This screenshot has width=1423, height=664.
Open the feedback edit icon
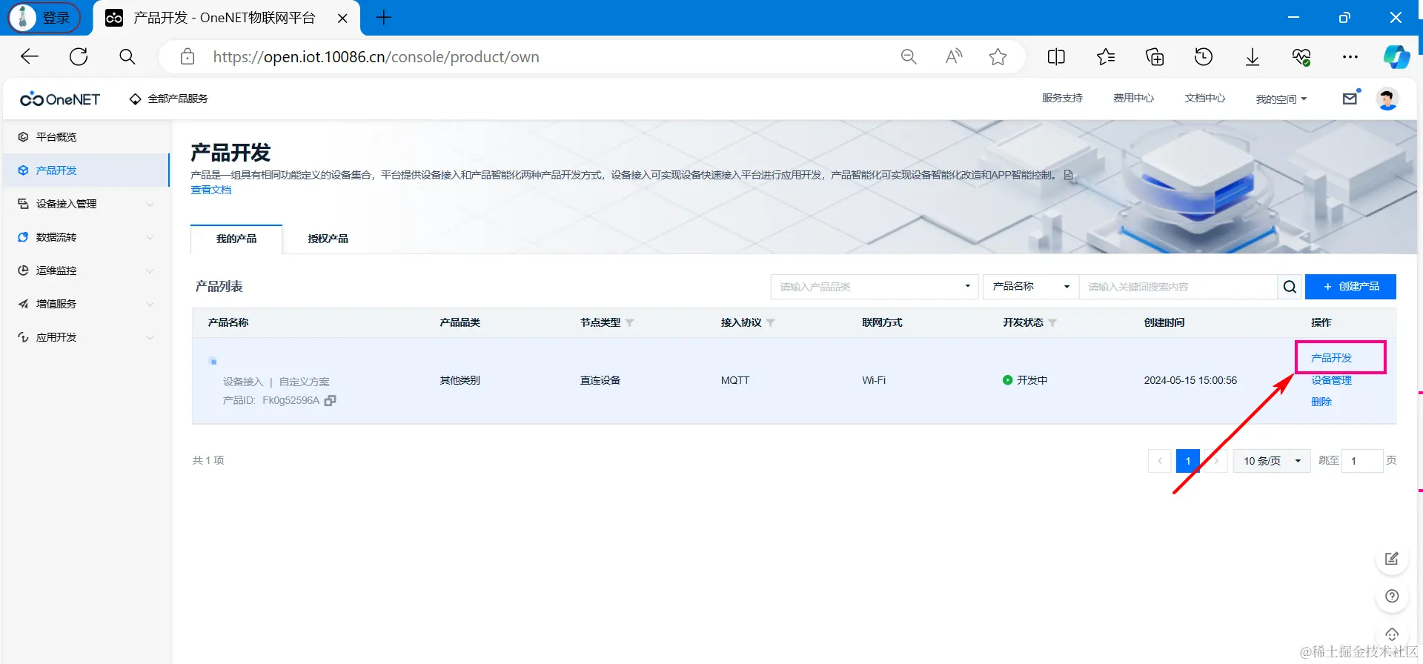[x=1392, y=559]
